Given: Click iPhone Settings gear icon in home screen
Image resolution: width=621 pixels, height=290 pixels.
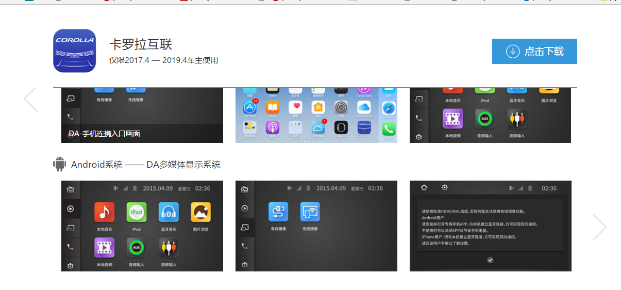Looking at the screenshot, I should (x=341, y=107).
